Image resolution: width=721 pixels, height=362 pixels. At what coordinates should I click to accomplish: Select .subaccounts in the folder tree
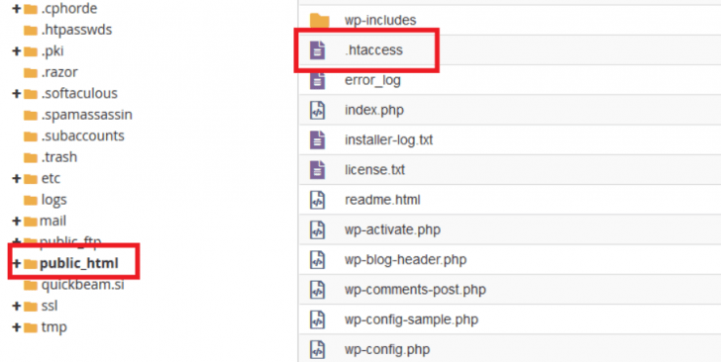(x=83, y=136)
